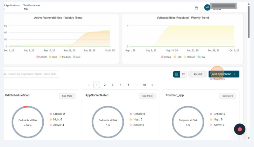Click the EditScheduleScan endpoints risk donut chart
The image size is (254, 147).
tap(28, 122)
